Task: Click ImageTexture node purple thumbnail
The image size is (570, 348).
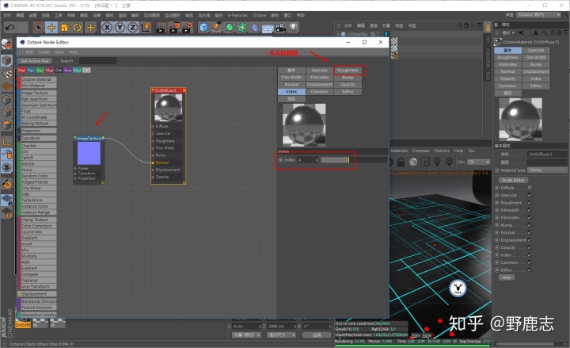Action: point(89,153)
